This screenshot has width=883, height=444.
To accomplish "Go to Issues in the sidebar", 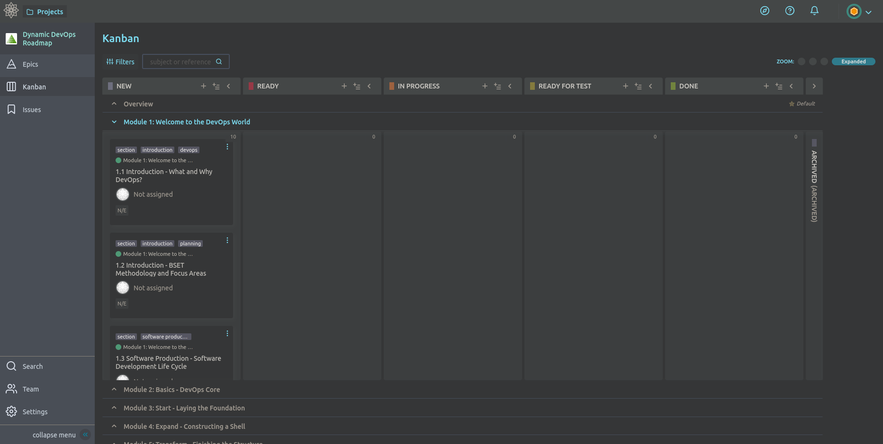I will pyautogui.click(x=32, y=110).
